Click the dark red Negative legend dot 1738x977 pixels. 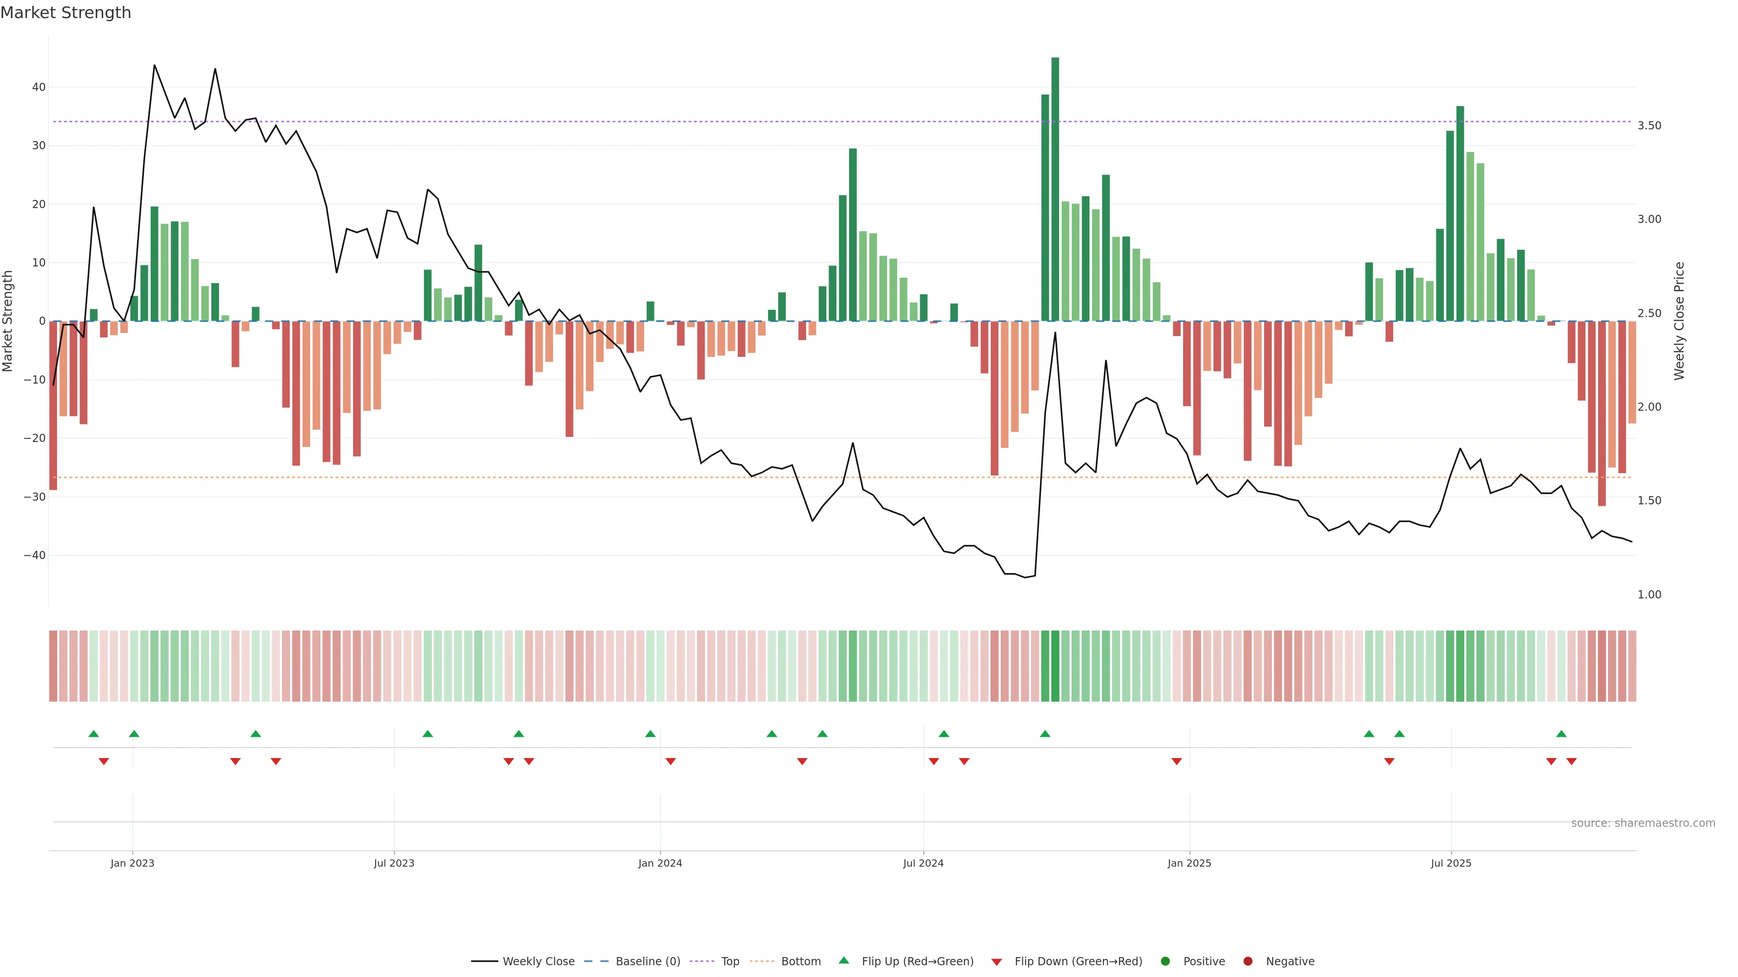(1247, 961)
